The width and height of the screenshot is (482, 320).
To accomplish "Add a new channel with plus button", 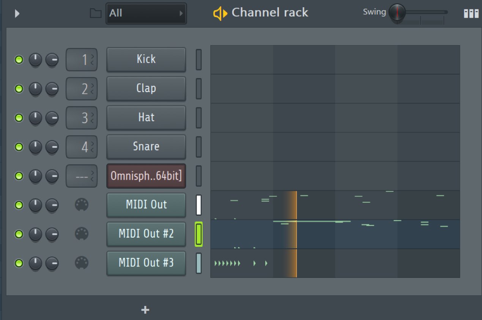I will click(145, 310).
